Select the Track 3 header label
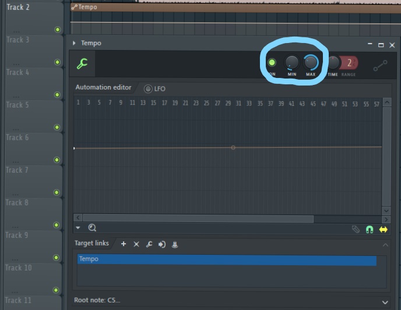This screenshot has height=310, width=401. point(17,40)
